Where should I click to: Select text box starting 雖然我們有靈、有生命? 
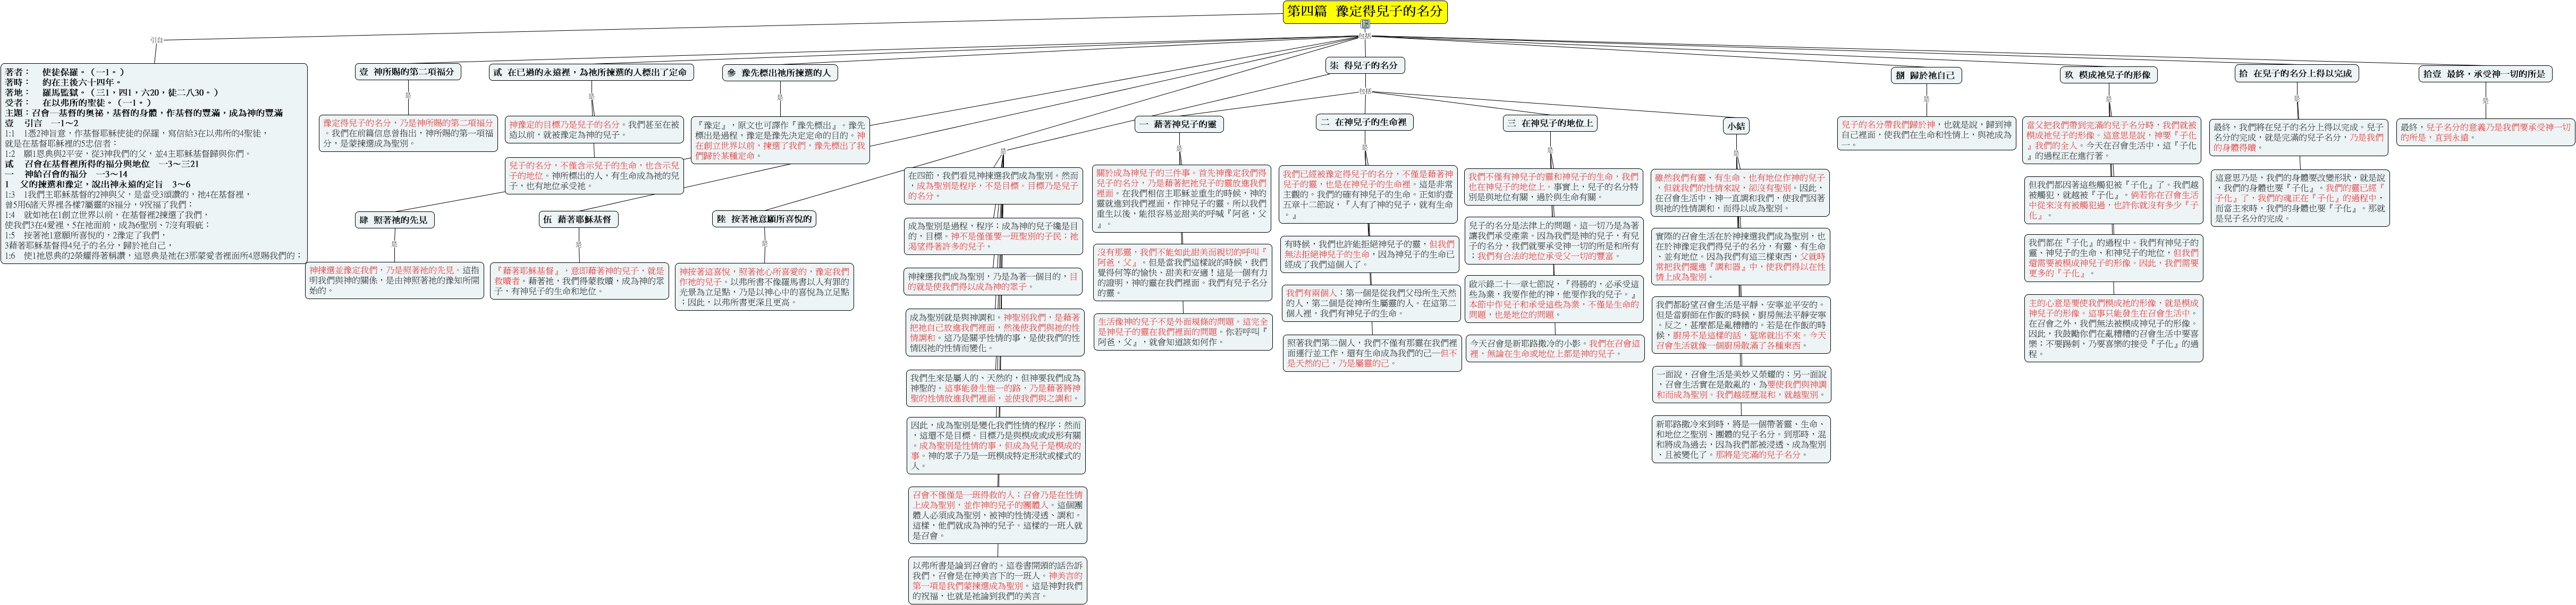coord(1740,192)
